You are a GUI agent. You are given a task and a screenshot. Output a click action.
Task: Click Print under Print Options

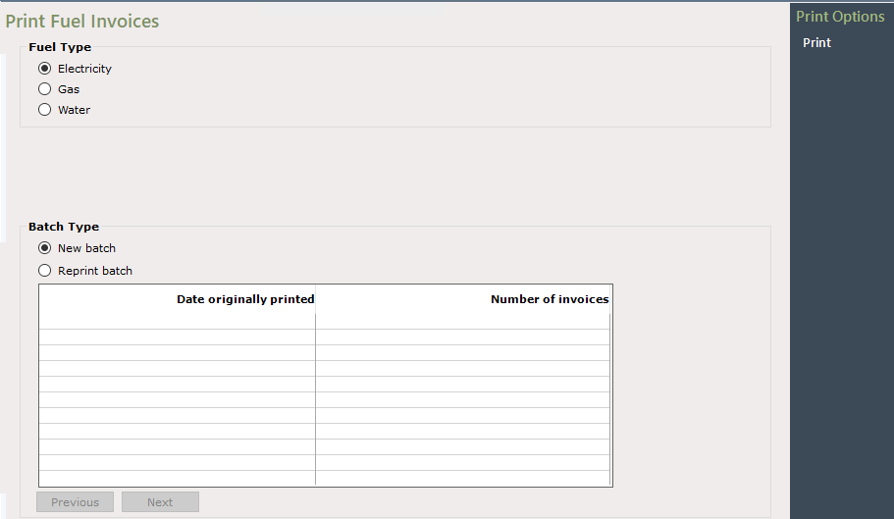pyautogui.click(x=816, y=43)
